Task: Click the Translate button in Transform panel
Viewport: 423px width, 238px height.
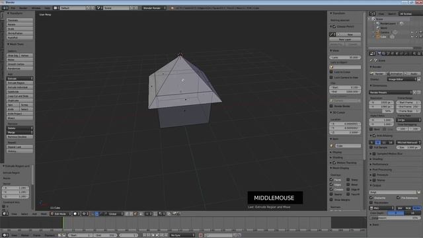Action: 20,20
